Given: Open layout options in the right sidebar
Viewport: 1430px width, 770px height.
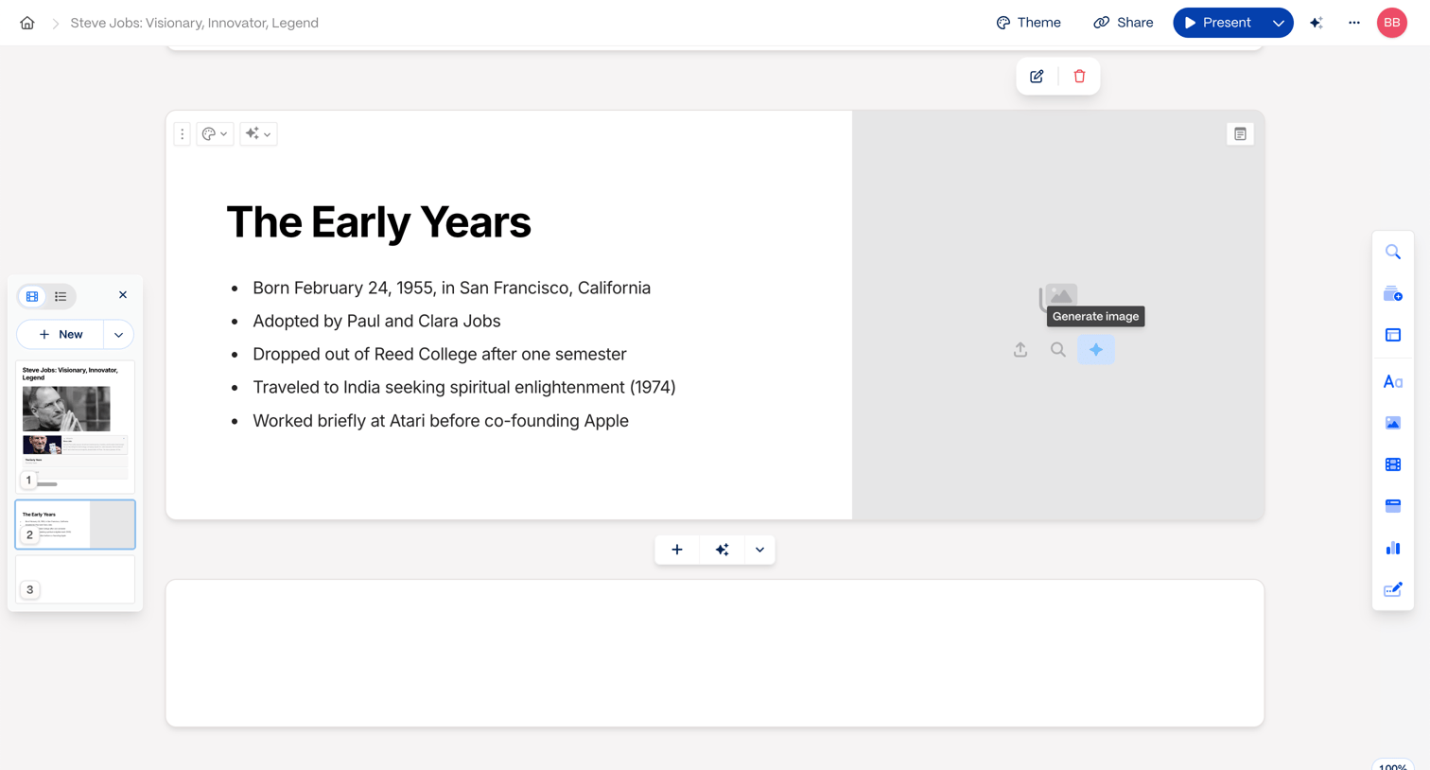Looking at the screenshot, I should (x=1393, y=335).
